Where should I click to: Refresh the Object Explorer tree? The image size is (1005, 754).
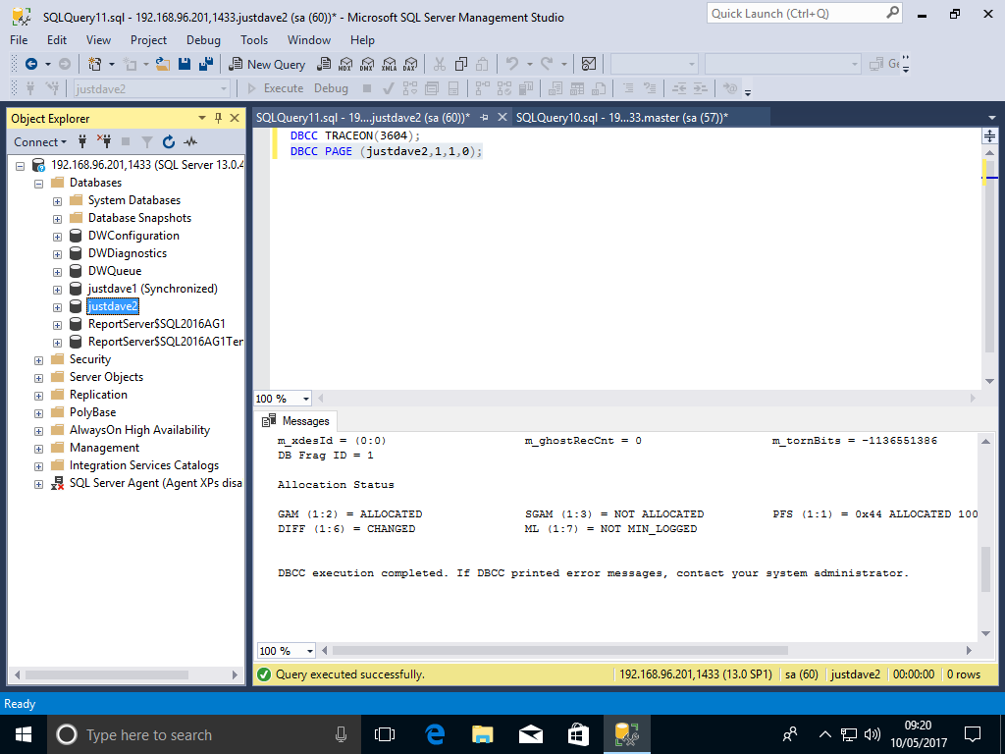coord(169,141)
